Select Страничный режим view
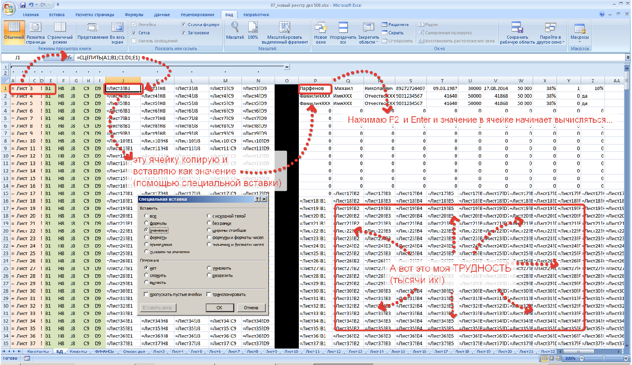Screen dimensions: 632x365 60,32
